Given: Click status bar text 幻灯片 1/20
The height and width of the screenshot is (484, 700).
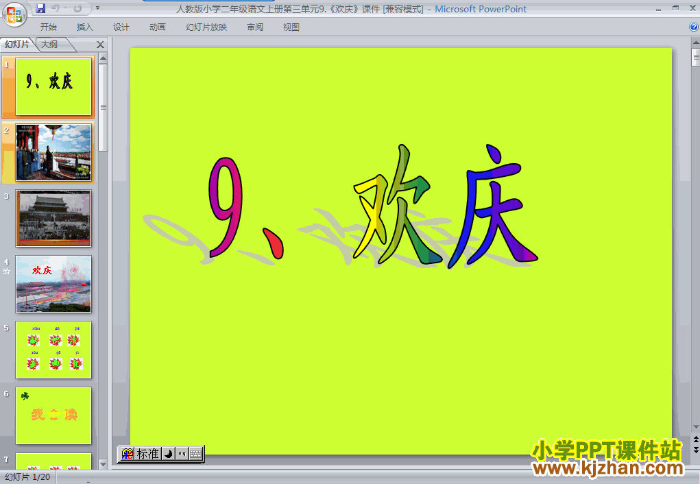Looking at the screenshot, I should click(x=27, y=477).
